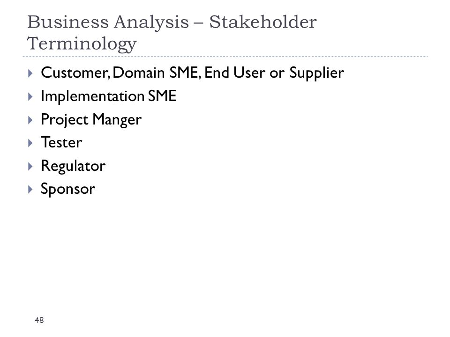Click the arrow bullet beside Sponsor
The width and height of the screenshot is (450, 337).
[x=30, y=190]
